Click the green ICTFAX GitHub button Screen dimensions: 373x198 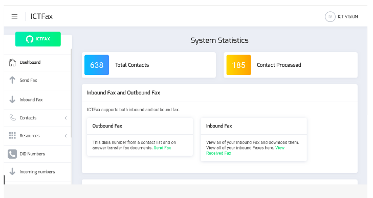(38, 39)
